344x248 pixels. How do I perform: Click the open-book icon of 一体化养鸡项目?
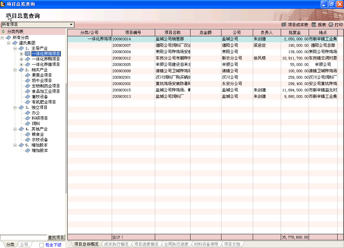pos(27,54)
